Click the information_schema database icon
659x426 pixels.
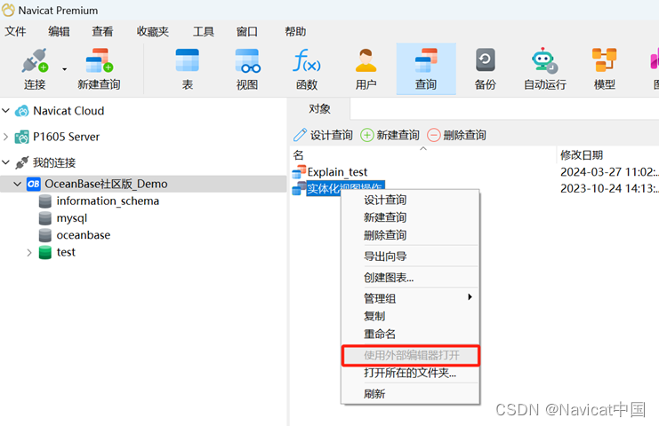pos(45,201)
